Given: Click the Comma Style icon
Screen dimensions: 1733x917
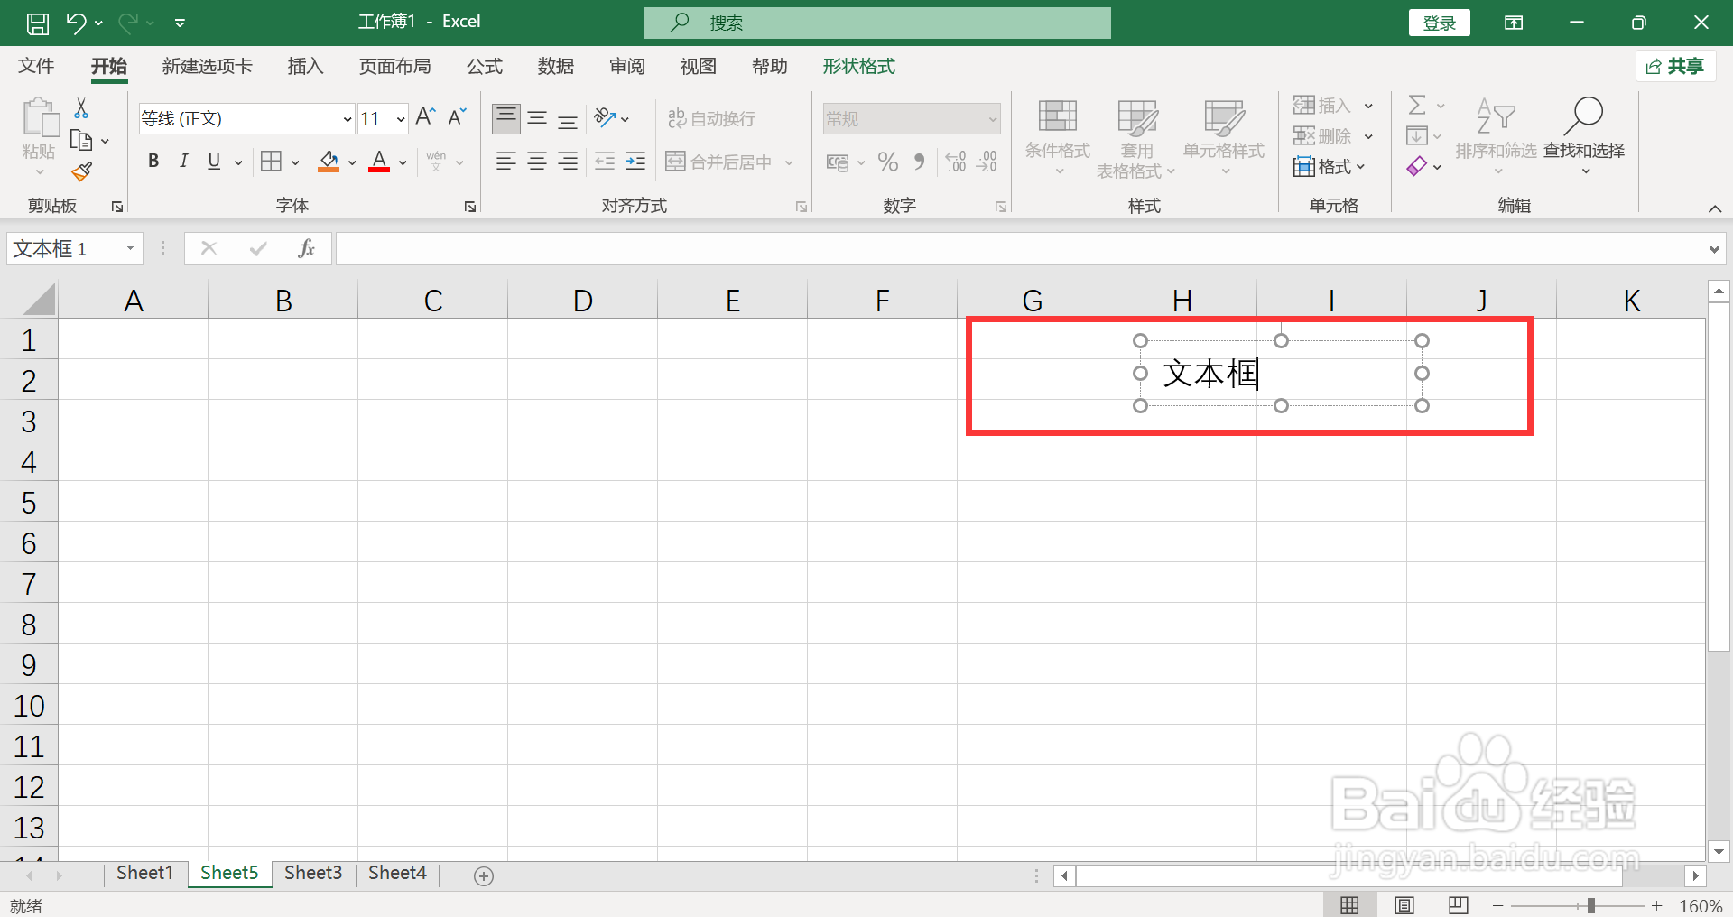Looking at the screenshot, I should pos(920,162).
